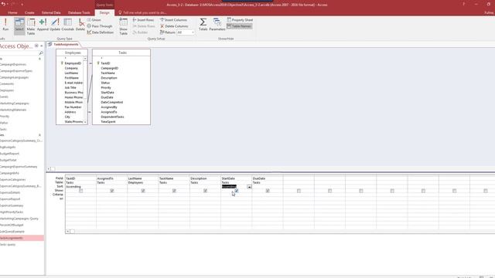495x278 pixels.
Task: Select the LastName field in Employees table
Action: (x=71, y=73)
